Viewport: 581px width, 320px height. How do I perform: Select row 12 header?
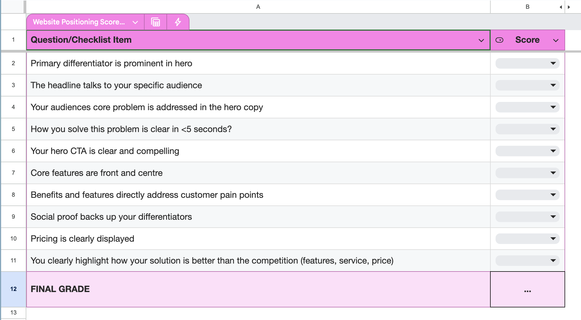tap(13, 289)
